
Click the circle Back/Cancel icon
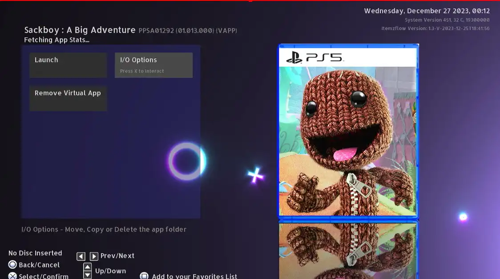coord(12,265)
